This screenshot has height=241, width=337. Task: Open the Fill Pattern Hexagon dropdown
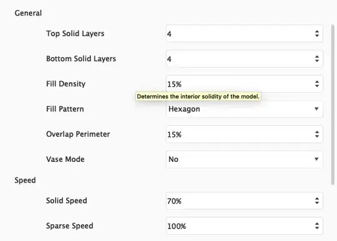coord(245,109)
